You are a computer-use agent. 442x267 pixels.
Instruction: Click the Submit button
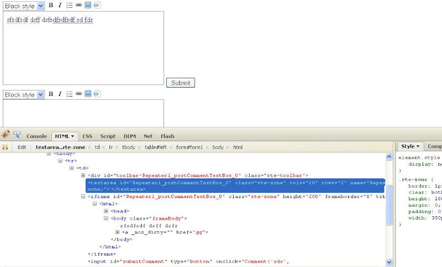coord(181,83)
